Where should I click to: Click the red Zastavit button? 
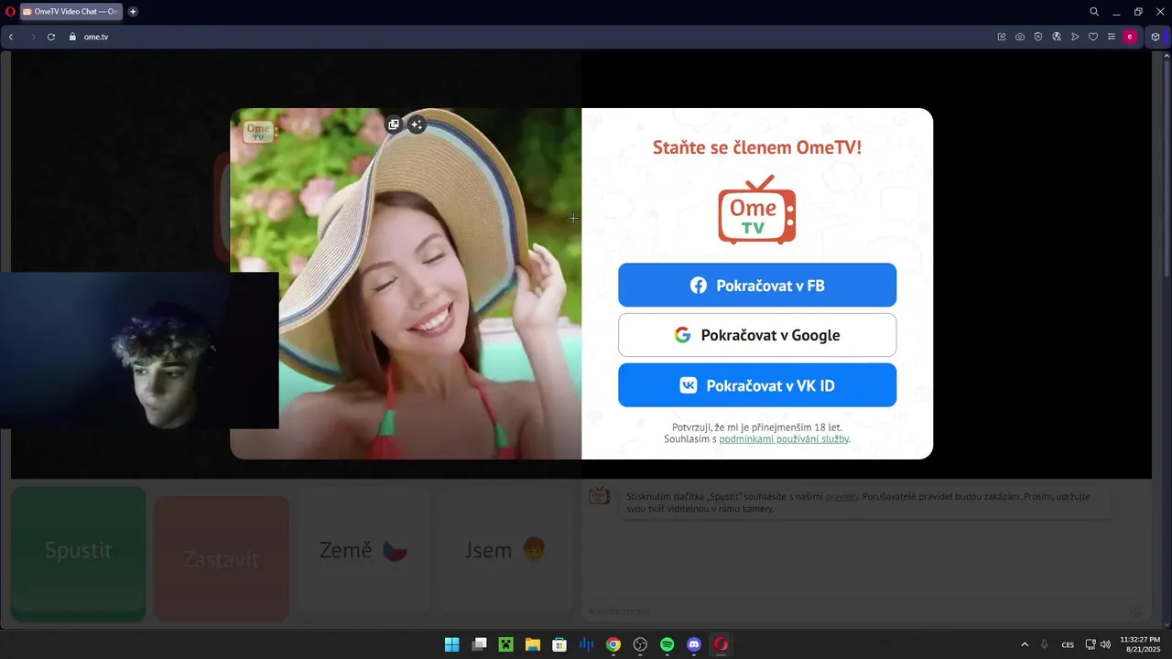click(221, 559)
